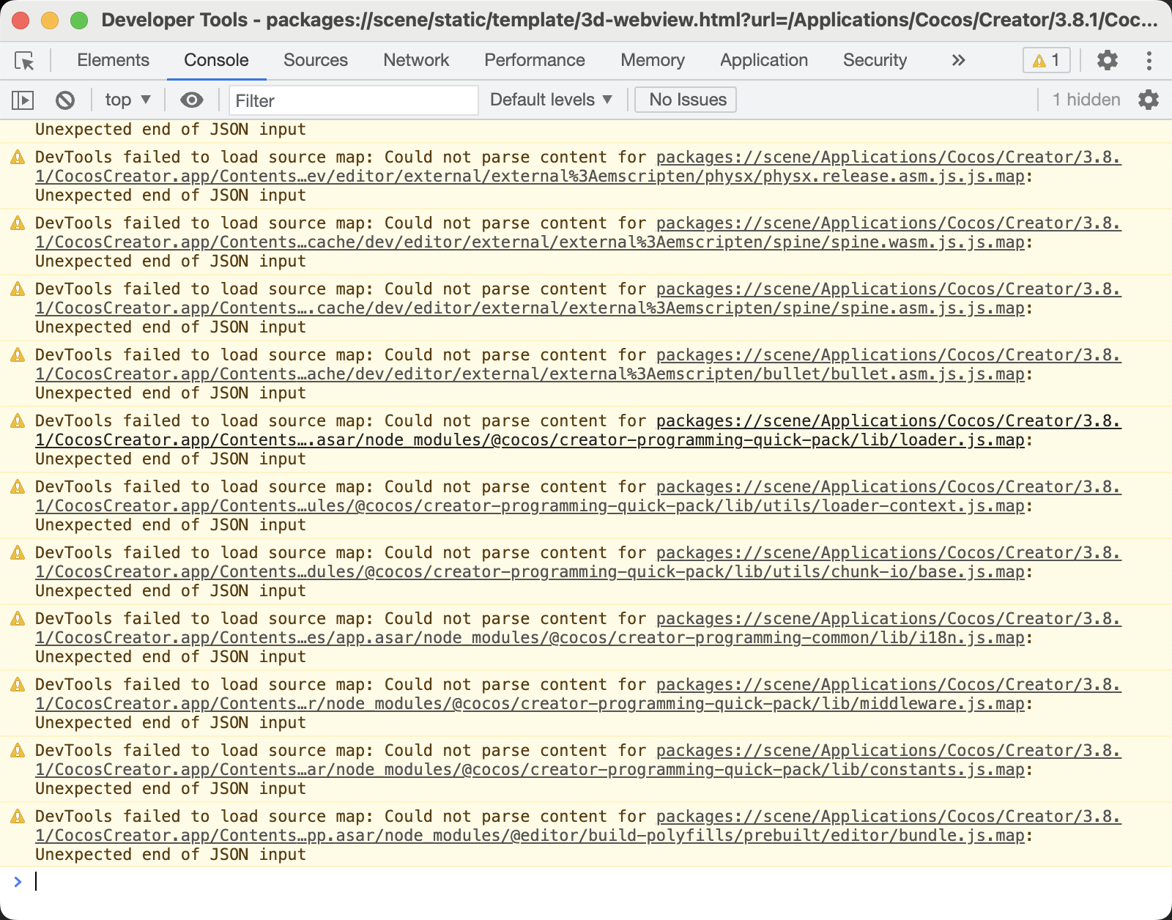Click the console prompt input line

pos(601,881)
